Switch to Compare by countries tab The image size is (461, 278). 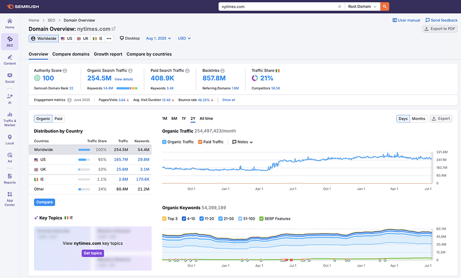point(149,54)
